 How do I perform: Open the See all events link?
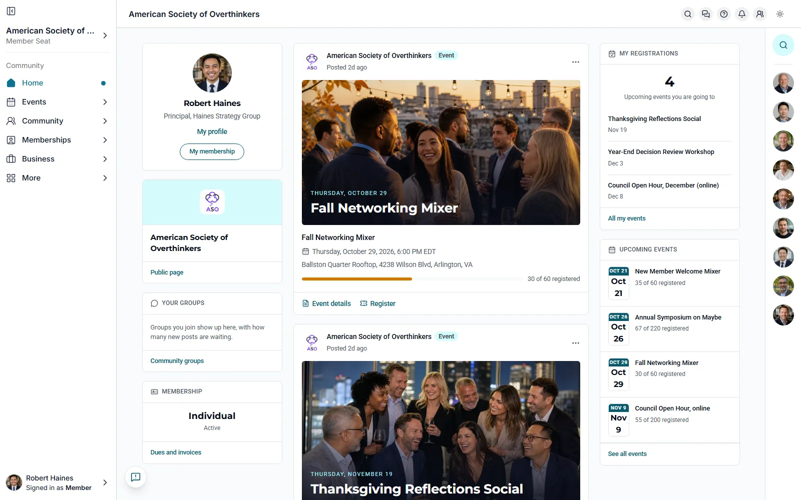627,454
